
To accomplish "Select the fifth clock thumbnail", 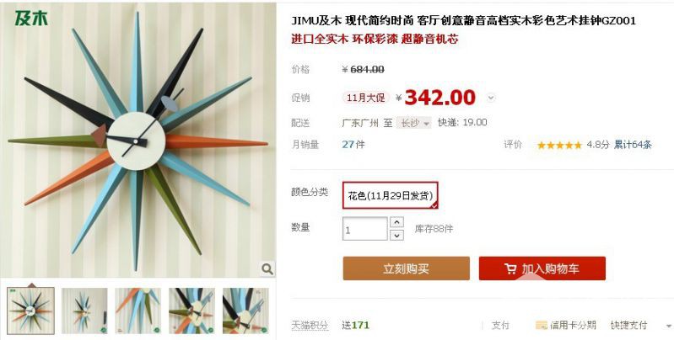I will pos(245,311).
